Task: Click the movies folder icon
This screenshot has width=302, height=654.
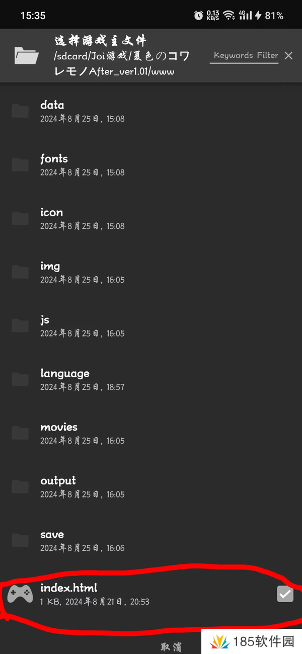Action: point(21,433)
